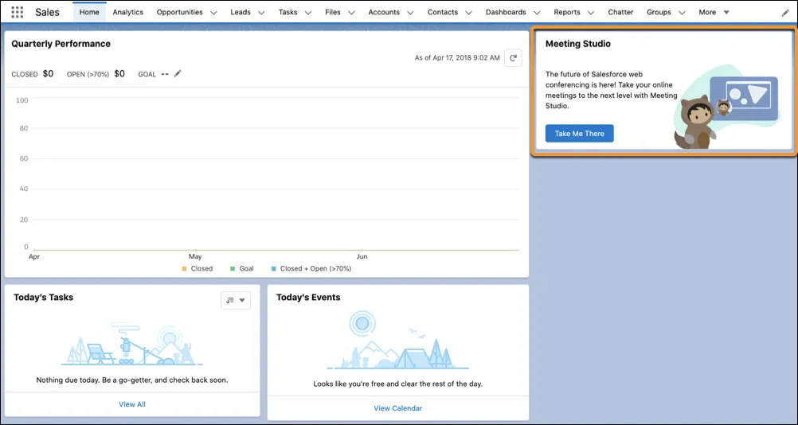Expand the Accounts tab chevron

coord(410,13)
